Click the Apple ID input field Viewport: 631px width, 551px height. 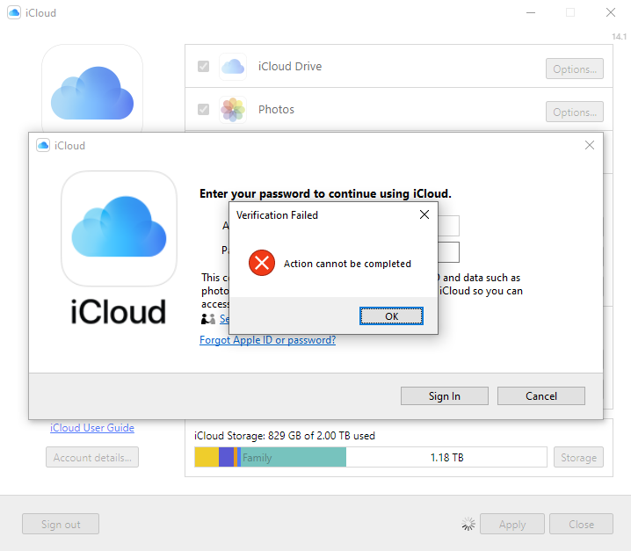click(x=448, y=225)
